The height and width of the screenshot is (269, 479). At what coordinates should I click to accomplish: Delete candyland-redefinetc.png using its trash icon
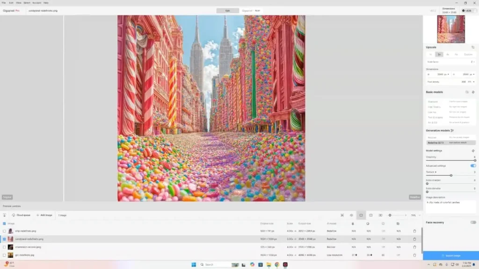coord(414,239)
